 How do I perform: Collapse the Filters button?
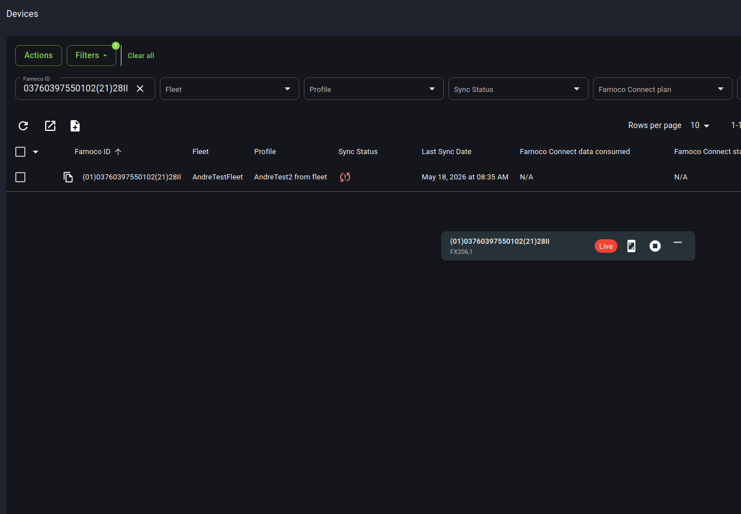91,55
